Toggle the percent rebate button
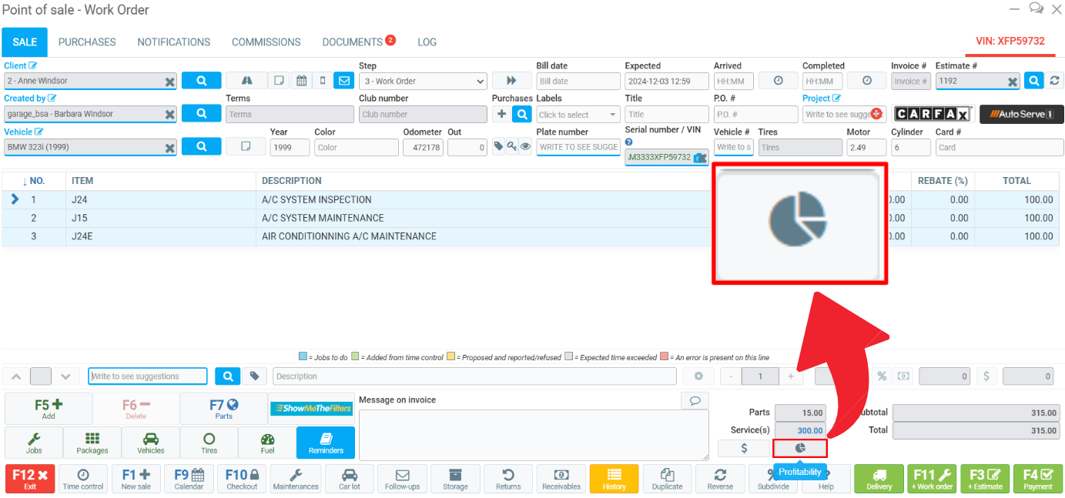 [x=882, y=376]
